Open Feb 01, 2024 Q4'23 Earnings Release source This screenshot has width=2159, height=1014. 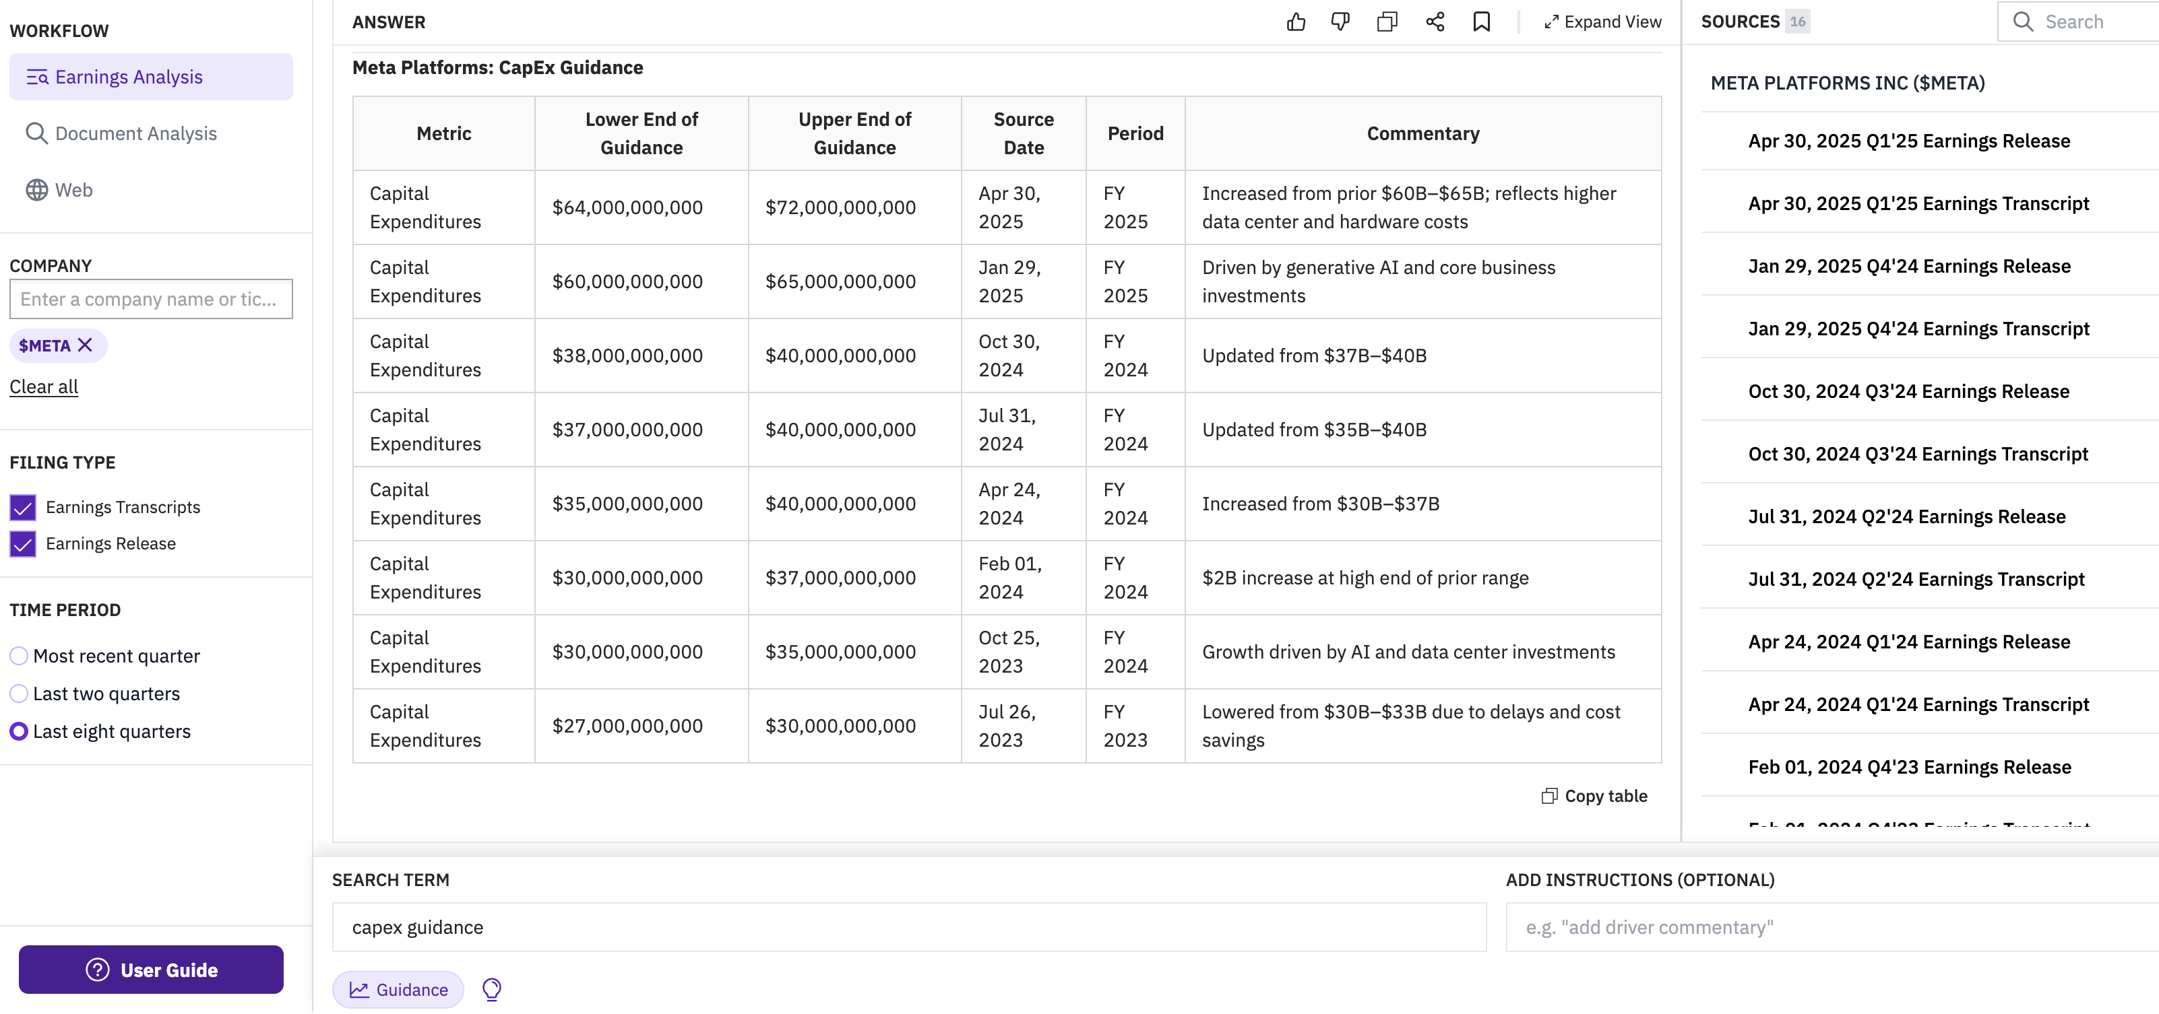(1909, 767)
